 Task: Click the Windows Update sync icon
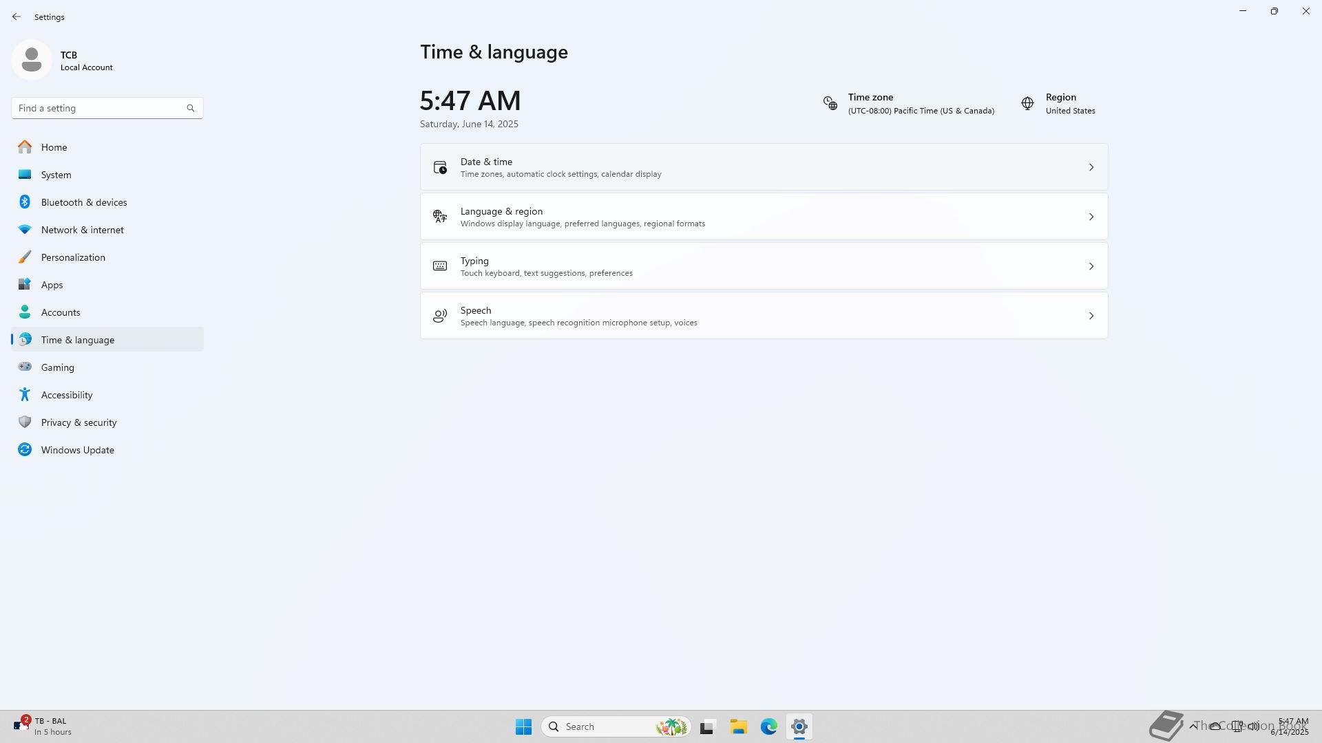[x=25, y=450]
